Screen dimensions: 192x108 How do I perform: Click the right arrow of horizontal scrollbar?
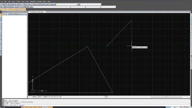point(187,97)
